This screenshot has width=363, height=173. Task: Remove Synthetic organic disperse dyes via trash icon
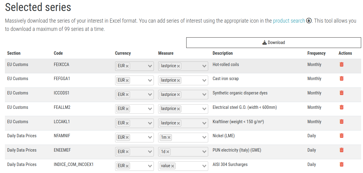[341, 93]
